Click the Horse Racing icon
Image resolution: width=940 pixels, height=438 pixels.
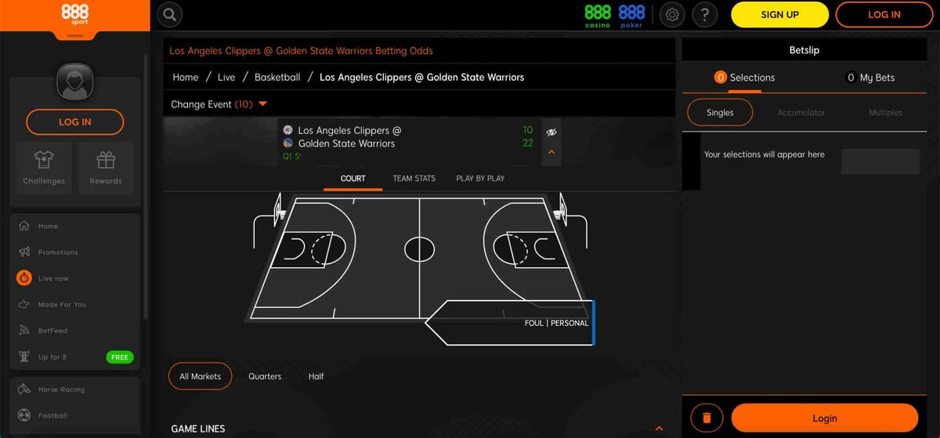23,389
